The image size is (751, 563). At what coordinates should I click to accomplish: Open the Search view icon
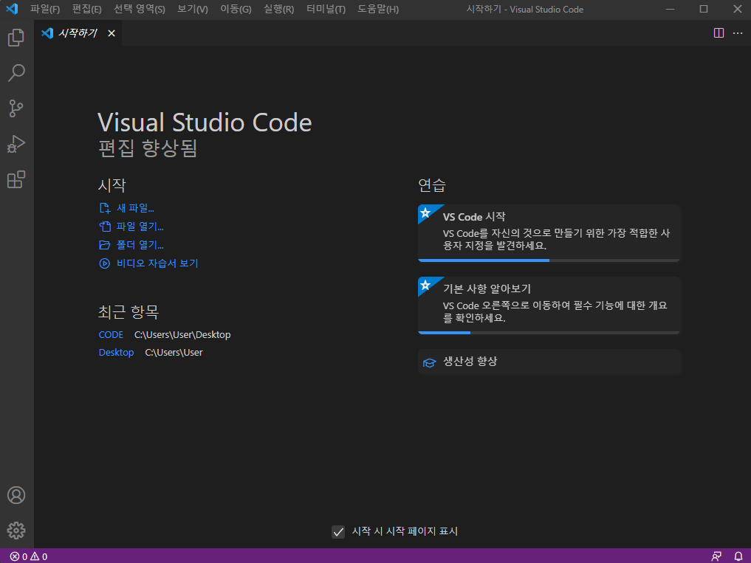[x=16, y=73]
